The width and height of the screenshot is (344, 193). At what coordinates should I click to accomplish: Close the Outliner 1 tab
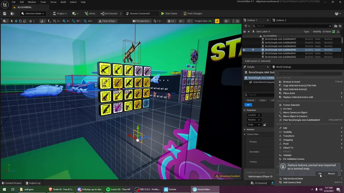268,20
